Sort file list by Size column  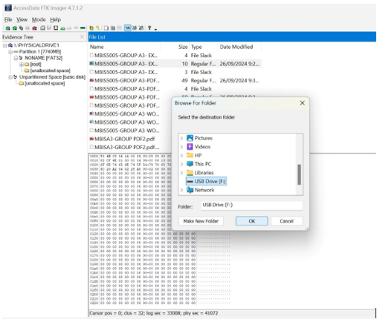tap(175, 47)
